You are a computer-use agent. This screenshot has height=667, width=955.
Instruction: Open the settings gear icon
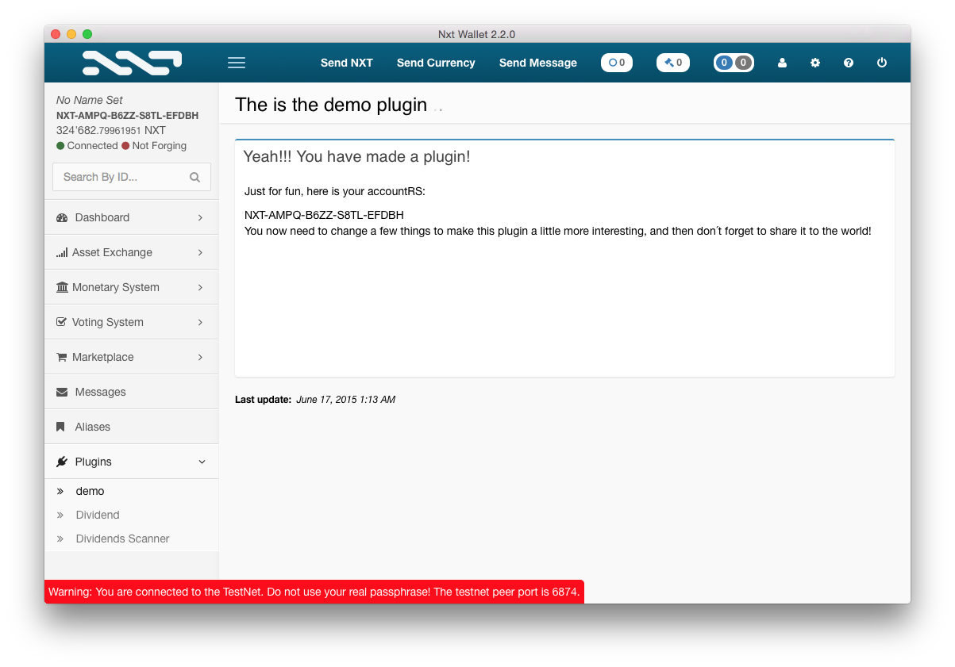coord(815,63)
